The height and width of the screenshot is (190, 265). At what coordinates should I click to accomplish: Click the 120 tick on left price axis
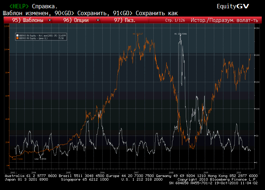(x=6, y=26)
